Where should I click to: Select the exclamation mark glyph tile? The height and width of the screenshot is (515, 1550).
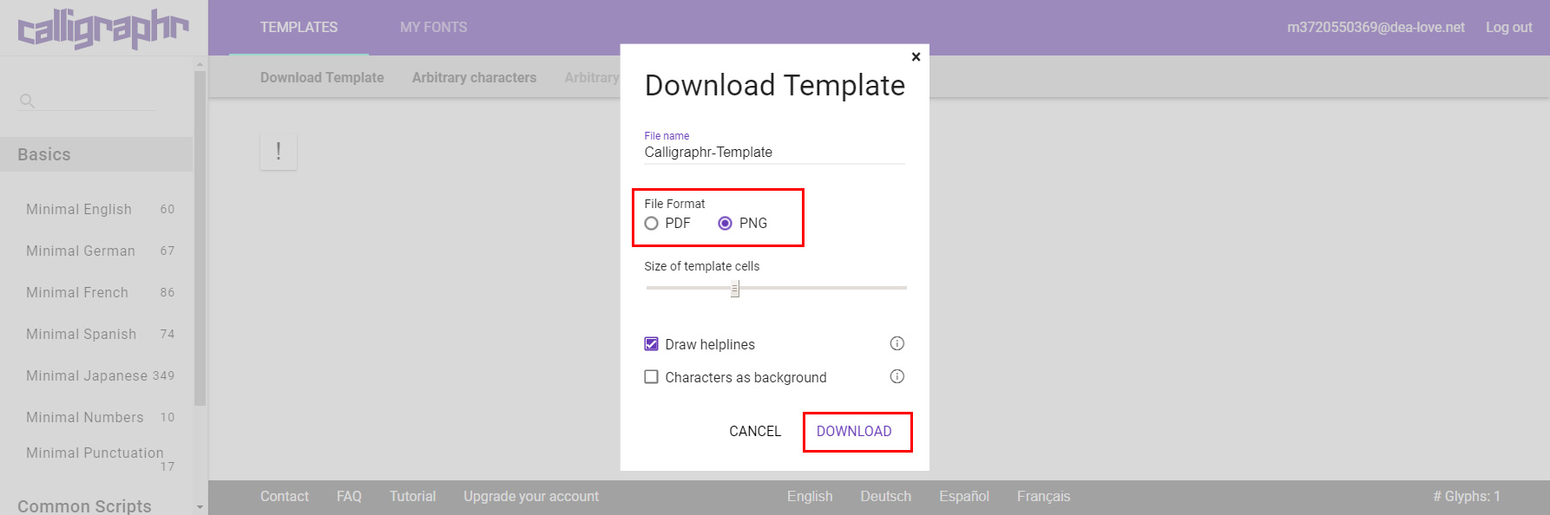(279, 152)
